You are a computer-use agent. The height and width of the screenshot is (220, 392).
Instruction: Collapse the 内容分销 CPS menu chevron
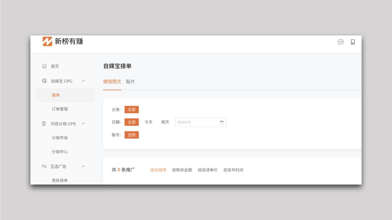click(x=83, y=124)
